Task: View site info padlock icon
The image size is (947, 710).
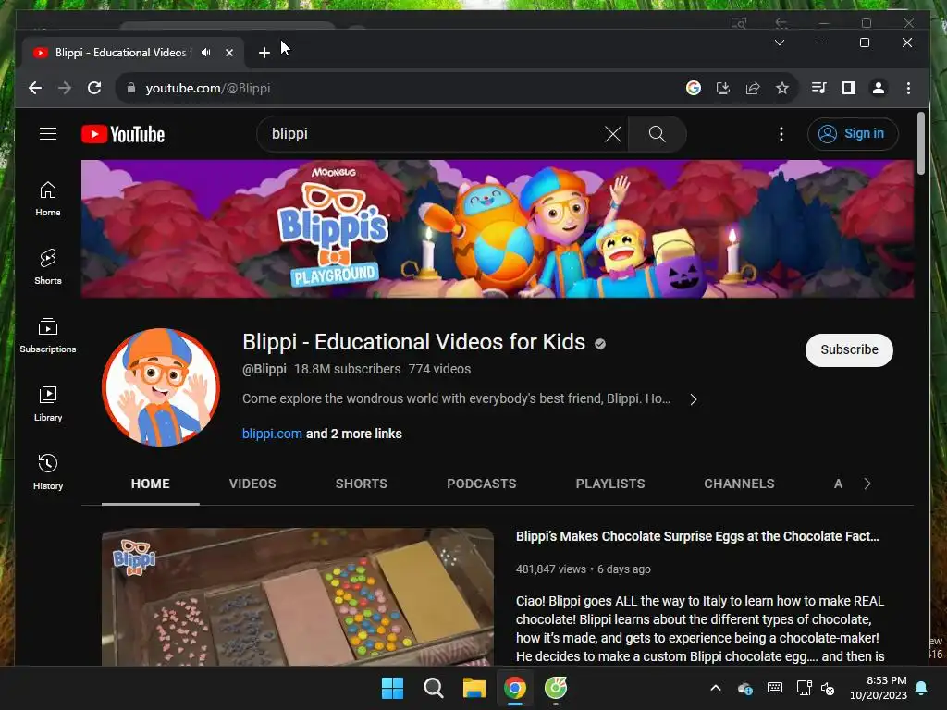Action: coord(131,88)
